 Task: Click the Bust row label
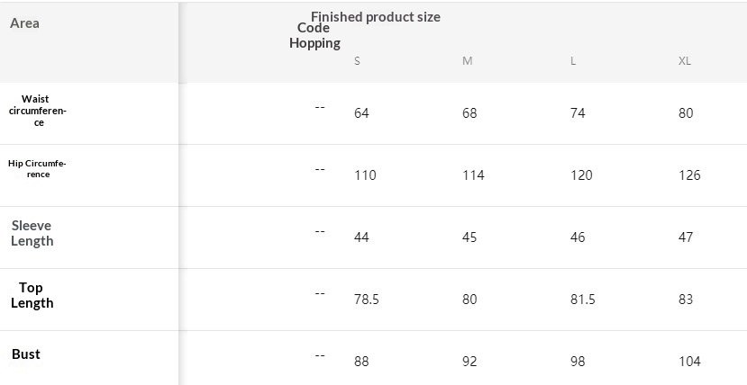[x=26, y=354]
